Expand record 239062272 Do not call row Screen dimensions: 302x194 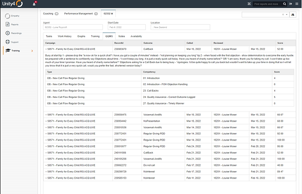pyautogui.click(x=46, y=165)
